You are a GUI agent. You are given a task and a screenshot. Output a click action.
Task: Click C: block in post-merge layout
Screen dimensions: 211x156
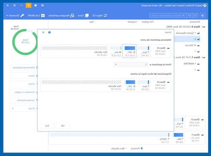point(130,85)
